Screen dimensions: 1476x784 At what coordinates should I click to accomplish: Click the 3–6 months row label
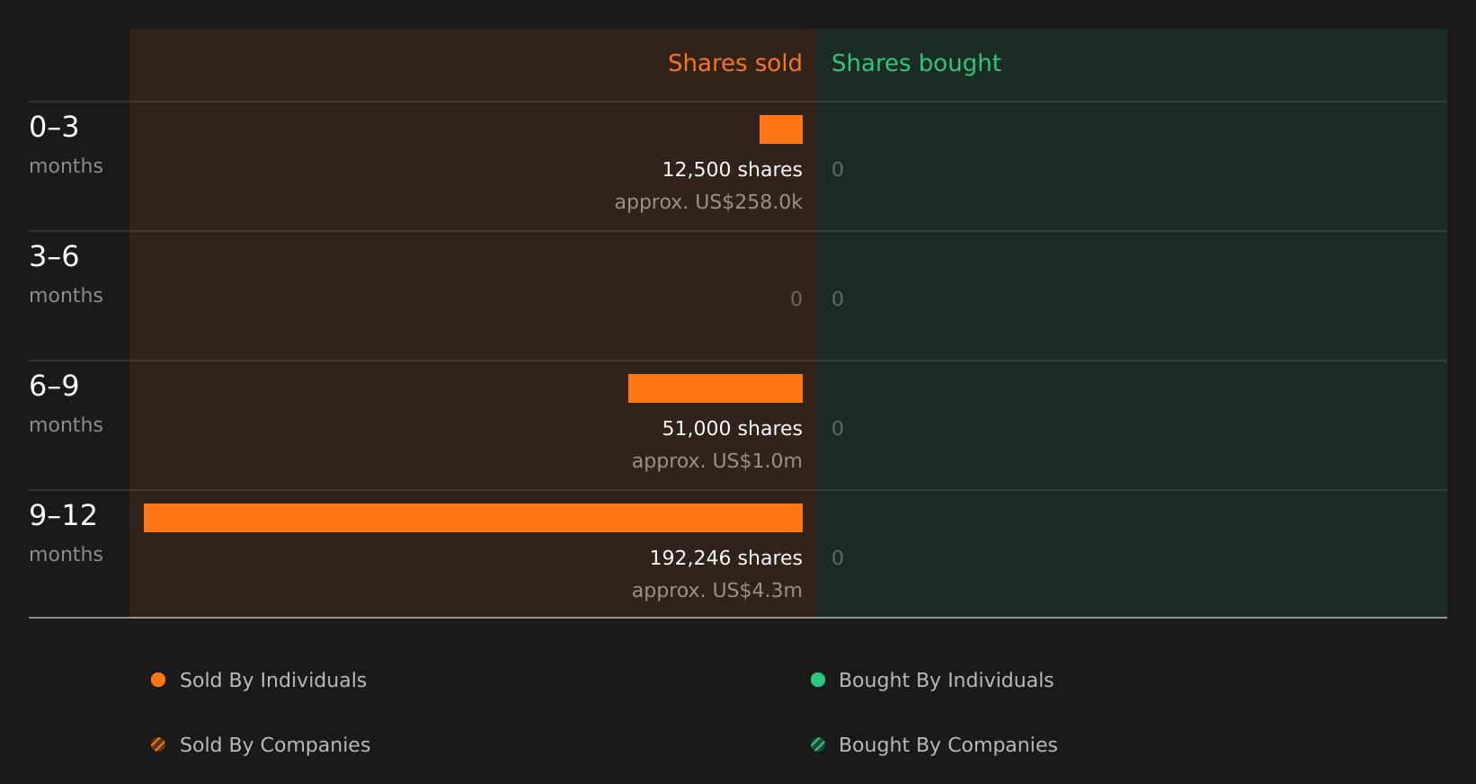66,274
